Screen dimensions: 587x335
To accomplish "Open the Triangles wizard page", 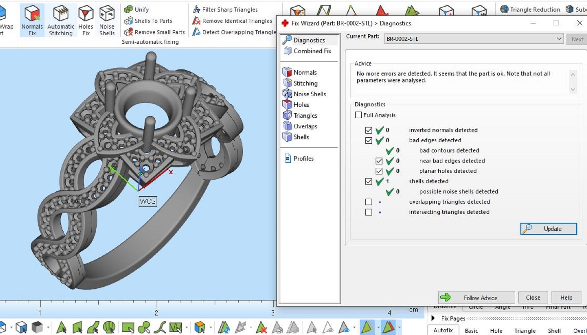I will tap(300, 115).
